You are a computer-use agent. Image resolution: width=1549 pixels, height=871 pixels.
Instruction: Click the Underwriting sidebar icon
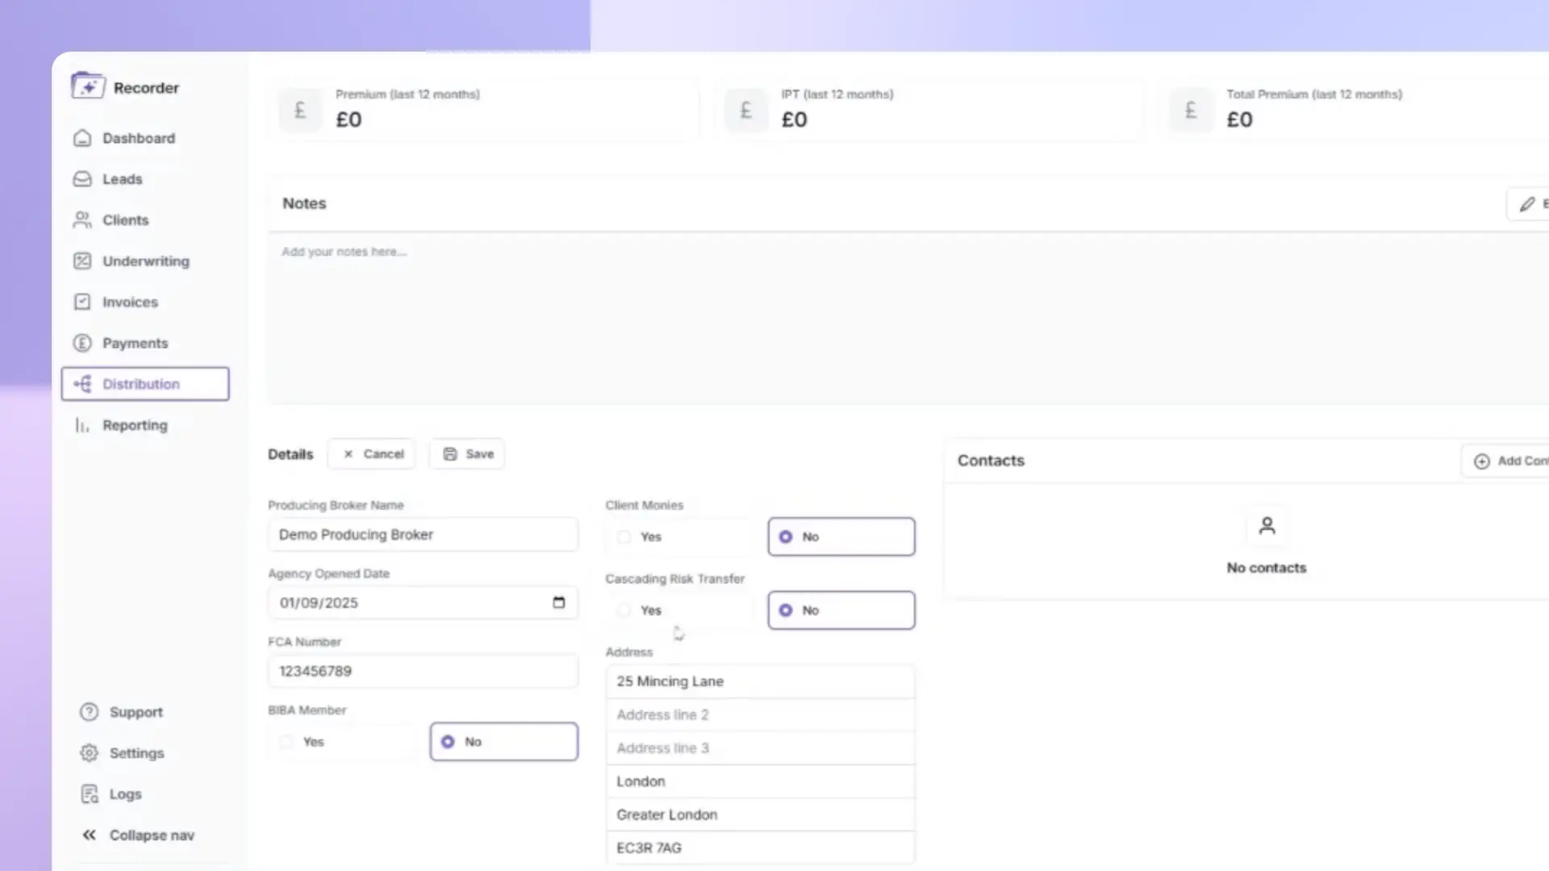pos(82,260)
